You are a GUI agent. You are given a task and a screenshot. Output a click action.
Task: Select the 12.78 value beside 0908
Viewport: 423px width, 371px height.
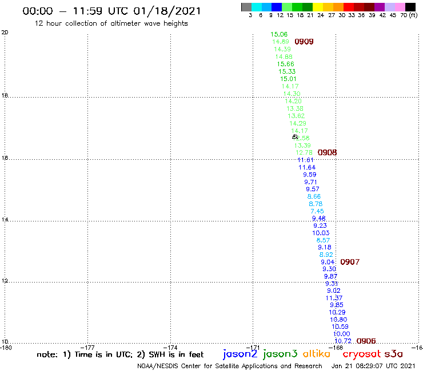coord(304,153)
